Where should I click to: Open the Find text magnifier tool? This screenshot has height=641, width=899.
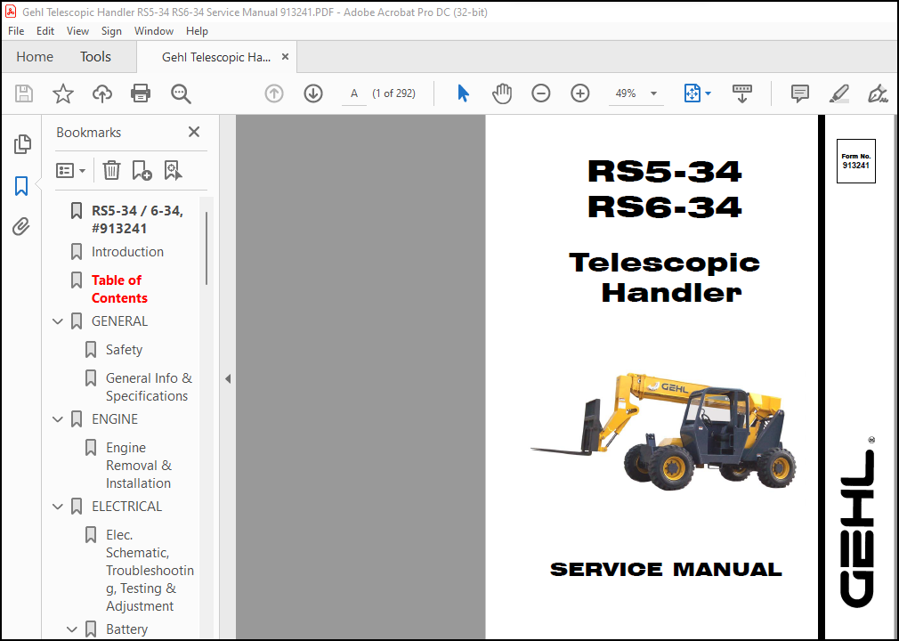(x=181, y=93)
